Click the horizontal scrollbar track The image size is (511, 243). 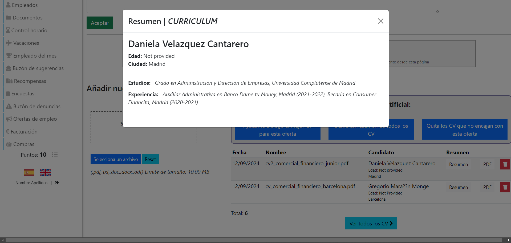coord(253,240)
